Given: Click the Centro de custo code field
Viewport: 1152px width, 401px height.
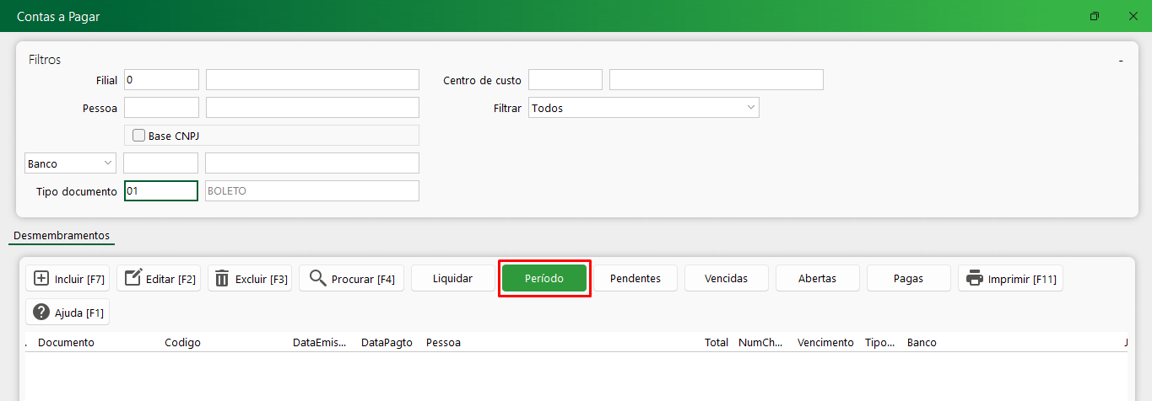Looking at the screenshot, I should tap(565, 80).
